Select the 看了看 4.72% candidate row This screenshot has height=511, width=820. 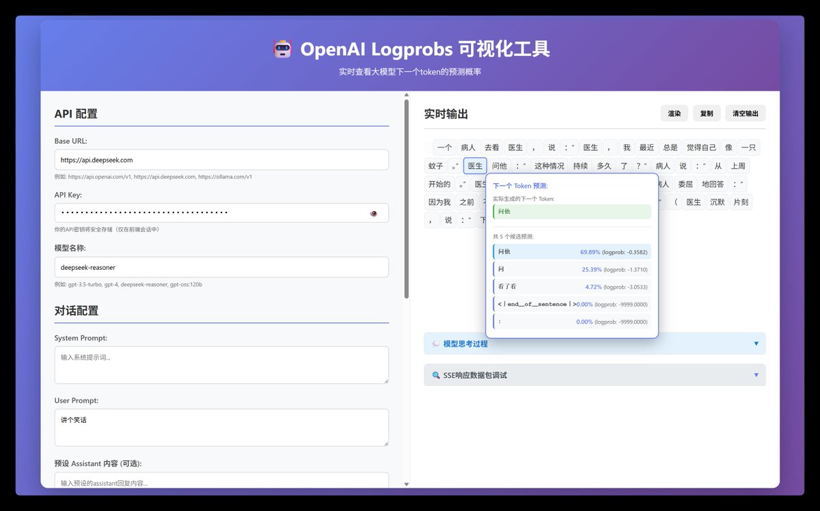(572, 287)
